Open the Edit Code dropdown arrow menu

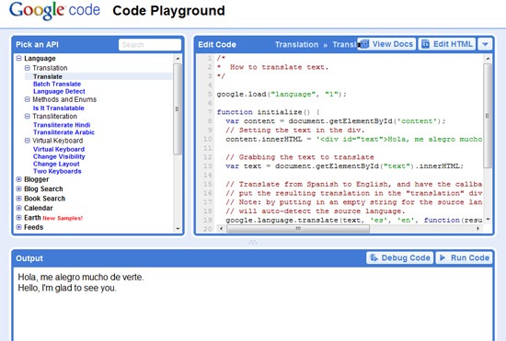485,44
